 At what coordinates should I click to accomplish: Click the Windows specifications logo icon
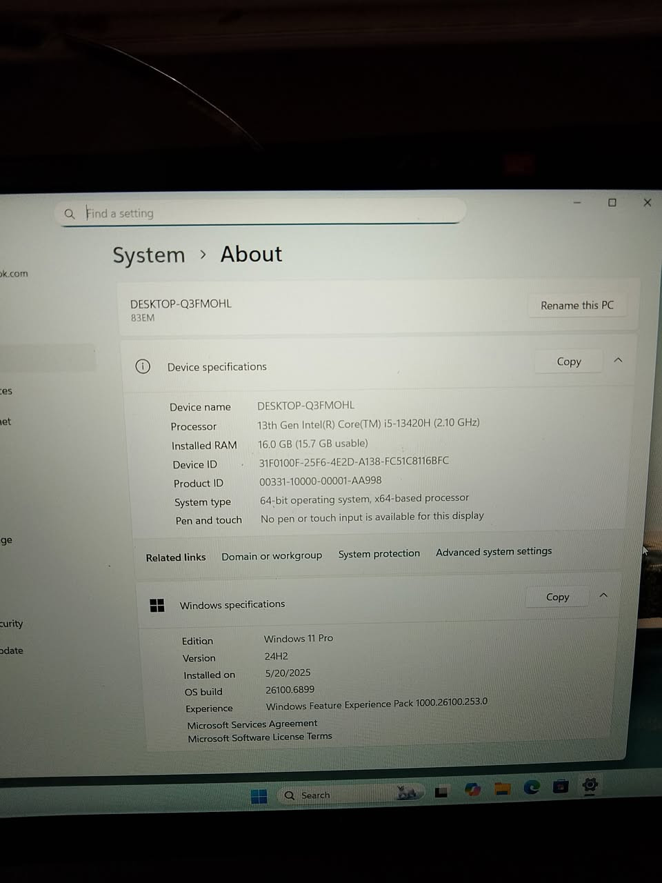coord(157,605)
